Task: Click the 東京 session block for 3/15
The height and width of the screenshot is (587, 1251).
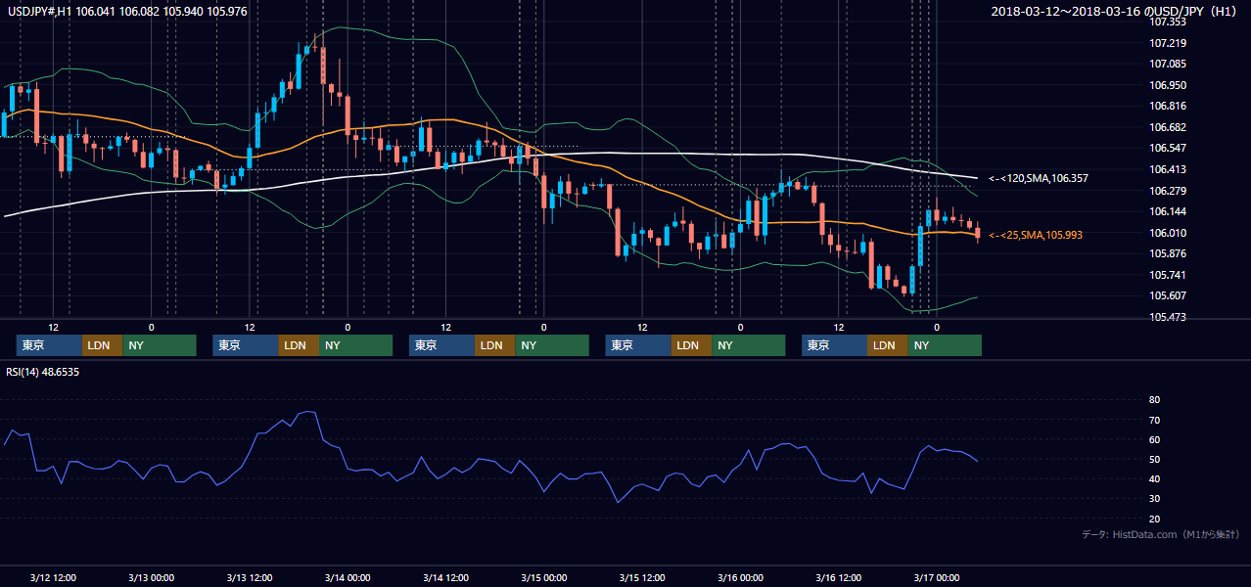Action: (638, 345)
